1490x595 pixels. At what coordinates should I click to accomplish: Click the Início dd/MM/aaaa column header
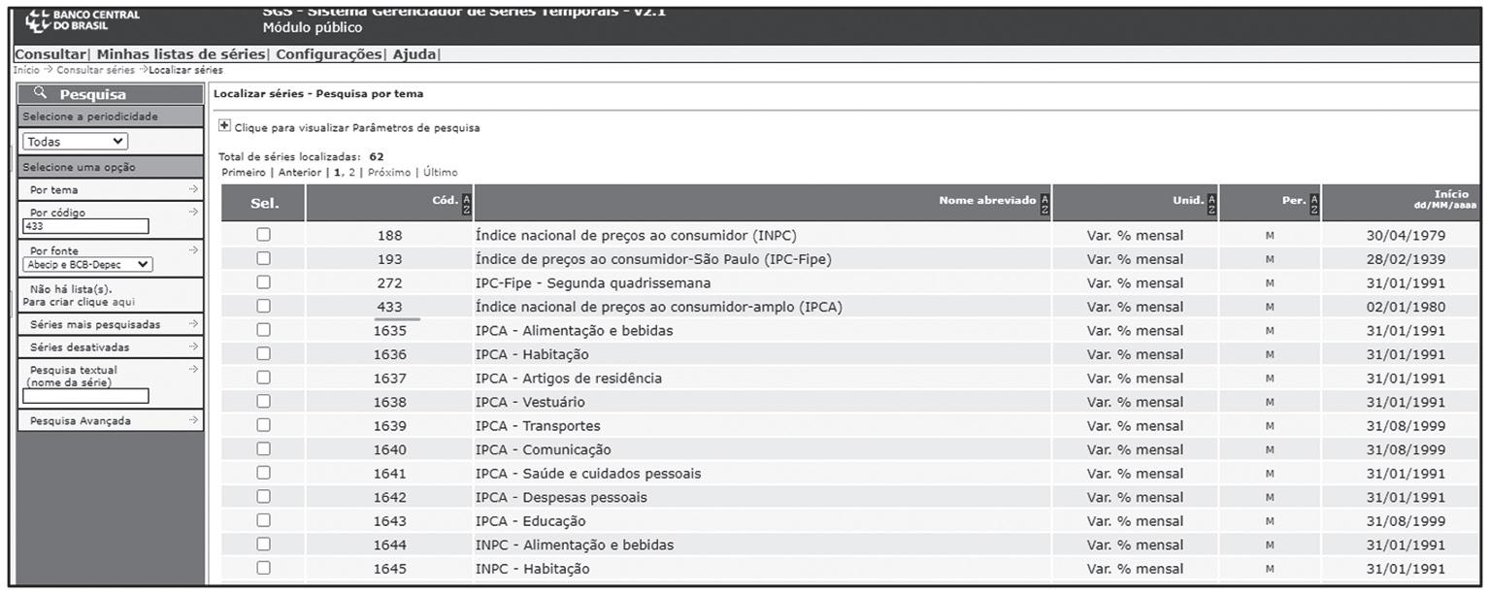pyautogui.click(x=1401, y=203)
